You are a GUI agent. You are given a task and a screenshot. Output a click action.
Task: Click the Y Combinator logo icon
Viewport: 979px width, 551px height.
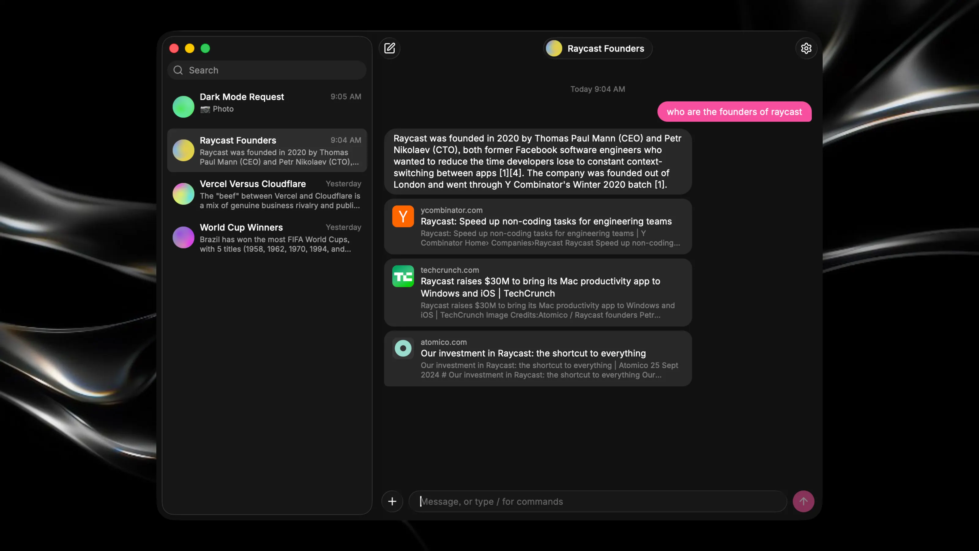pos(403,216)
